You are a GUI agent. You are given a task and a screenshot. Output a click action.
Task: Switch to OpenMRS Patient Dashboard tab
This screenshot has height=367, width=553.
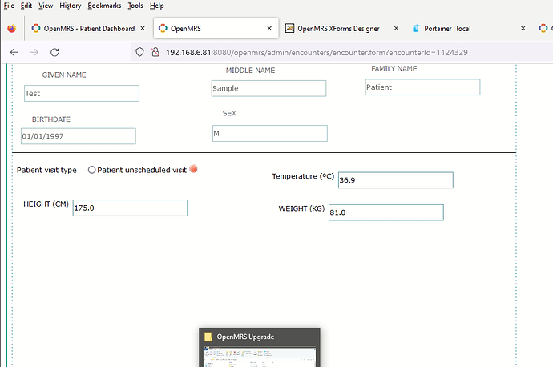84,28
